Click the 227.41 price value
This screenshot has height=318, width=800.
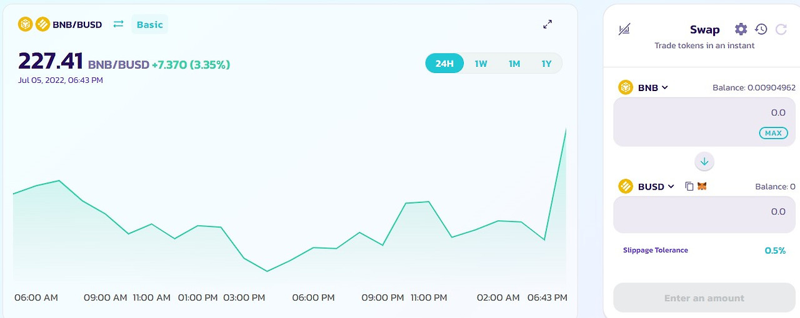(51, 62)
